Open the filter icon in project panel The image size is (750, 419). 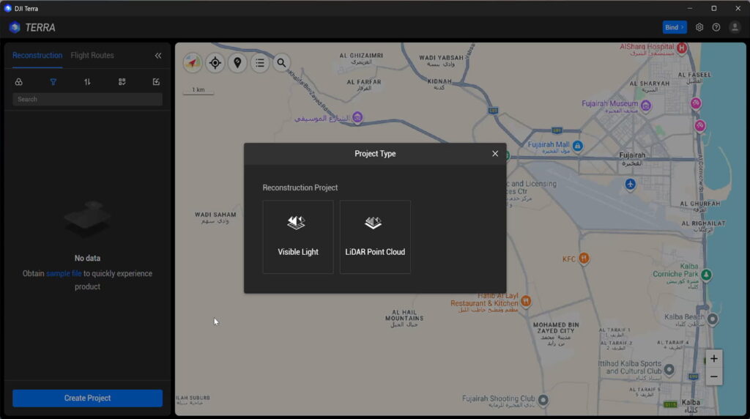53,82
